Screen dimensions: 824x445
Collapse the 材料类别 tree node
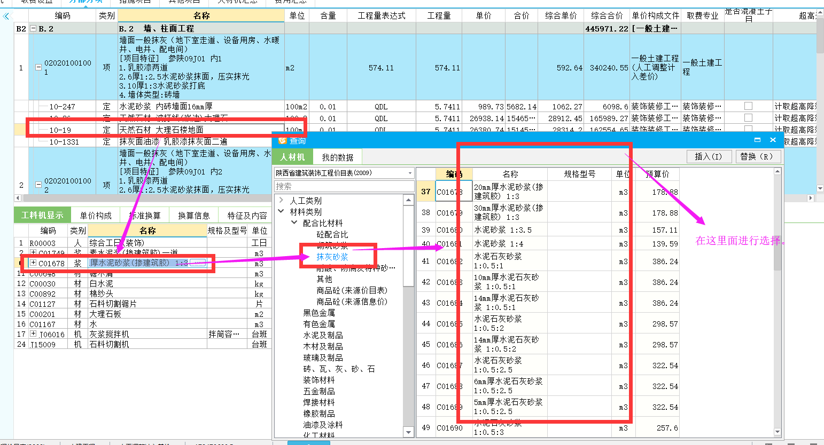click(281, 212)
